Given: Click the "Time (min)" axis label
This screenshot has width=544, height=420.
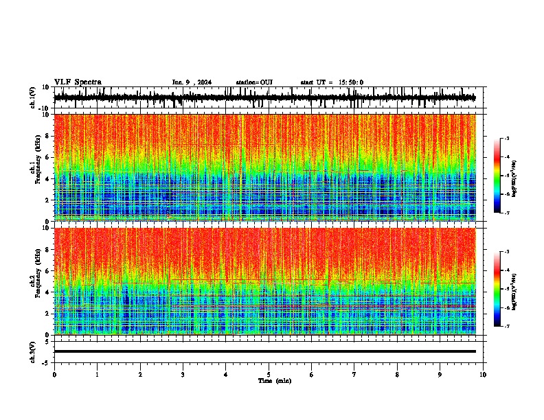Looking at the screenshot, I should [275, 381].
